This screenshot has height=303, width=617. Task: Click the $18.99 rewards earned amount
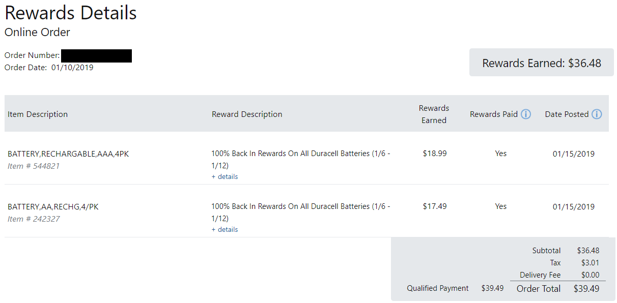coord(435,154)
